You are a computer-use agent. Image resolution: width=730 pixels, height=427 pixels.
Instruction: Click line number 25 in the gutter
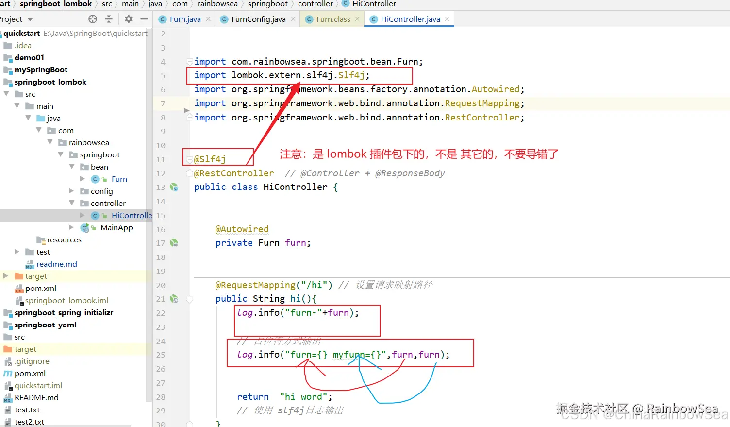pos(161,355)
